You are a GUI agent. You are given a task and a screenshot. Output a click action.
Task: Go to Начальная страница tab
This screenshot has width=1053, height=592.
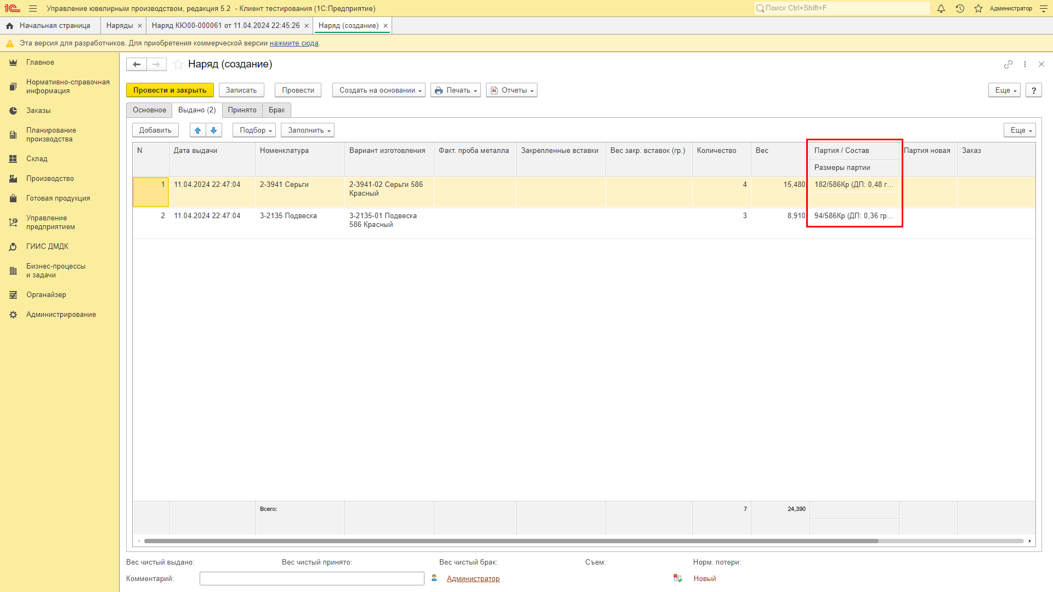tap(49, 26)
